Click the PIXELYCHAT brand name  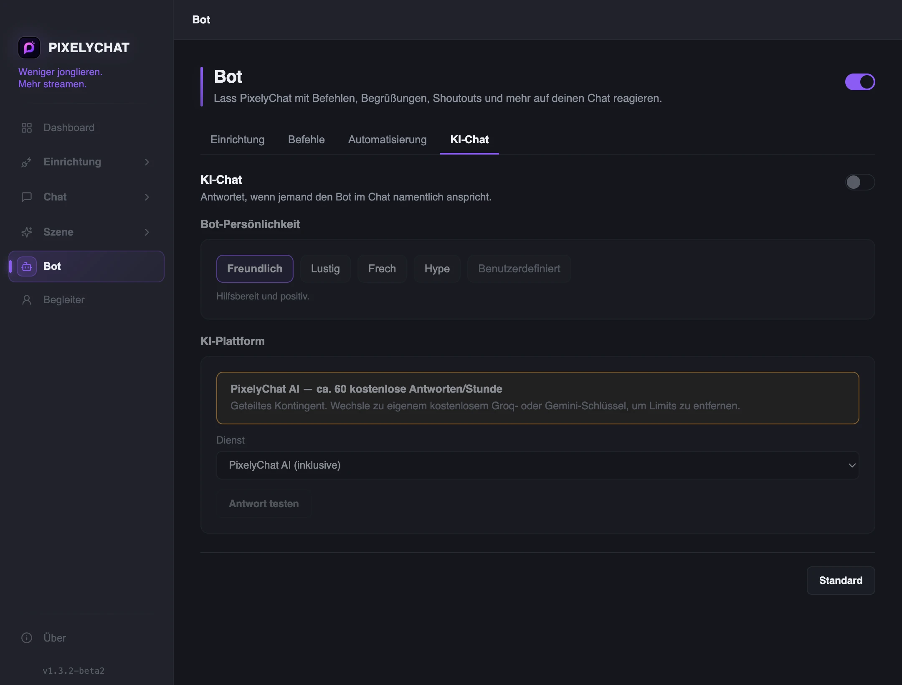point(89,48)
